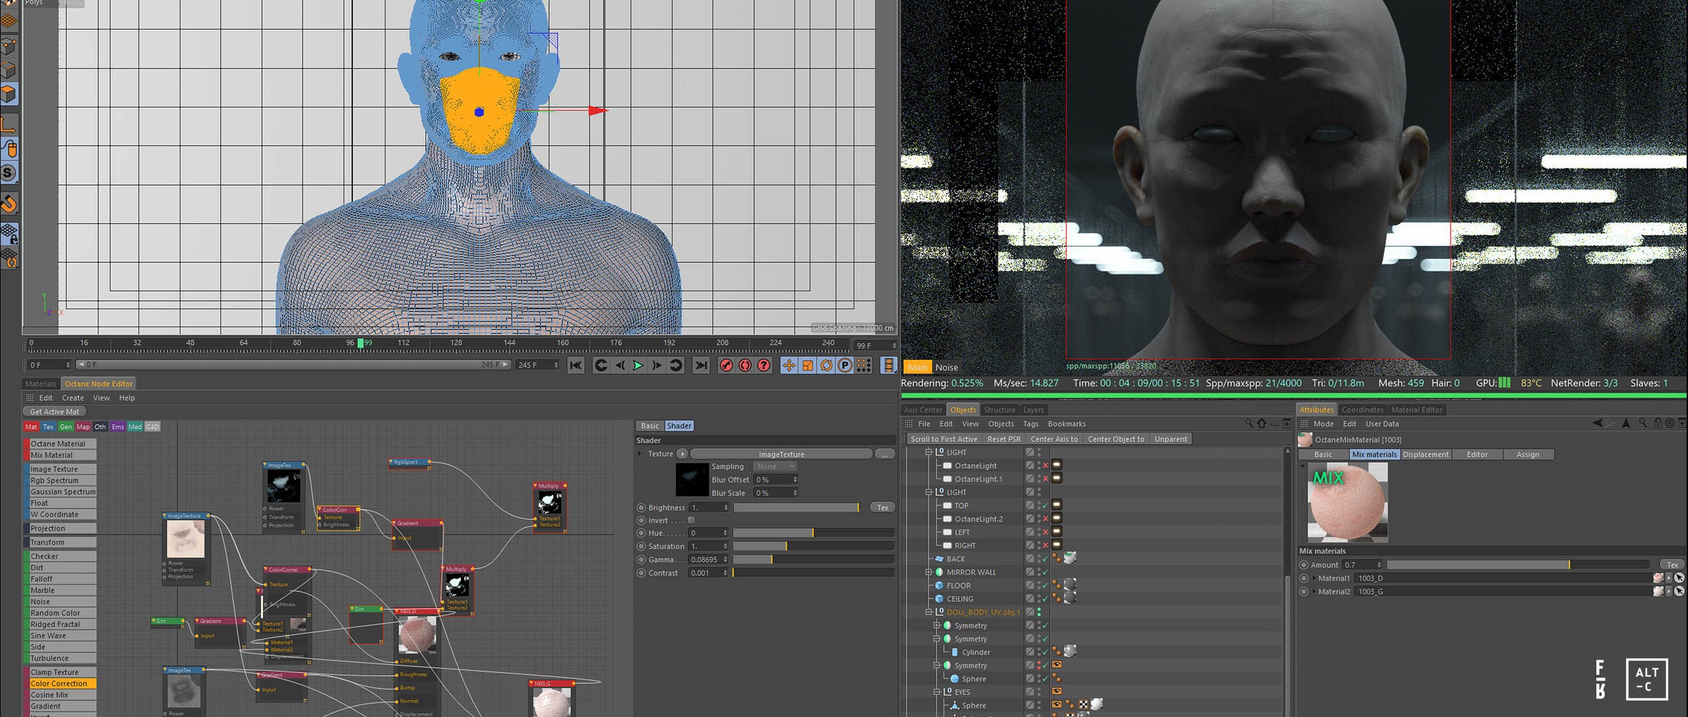Viewport: 1688px width, 717px height.
Task: Click animation radio dot next to Brightness
Action: 641,507
